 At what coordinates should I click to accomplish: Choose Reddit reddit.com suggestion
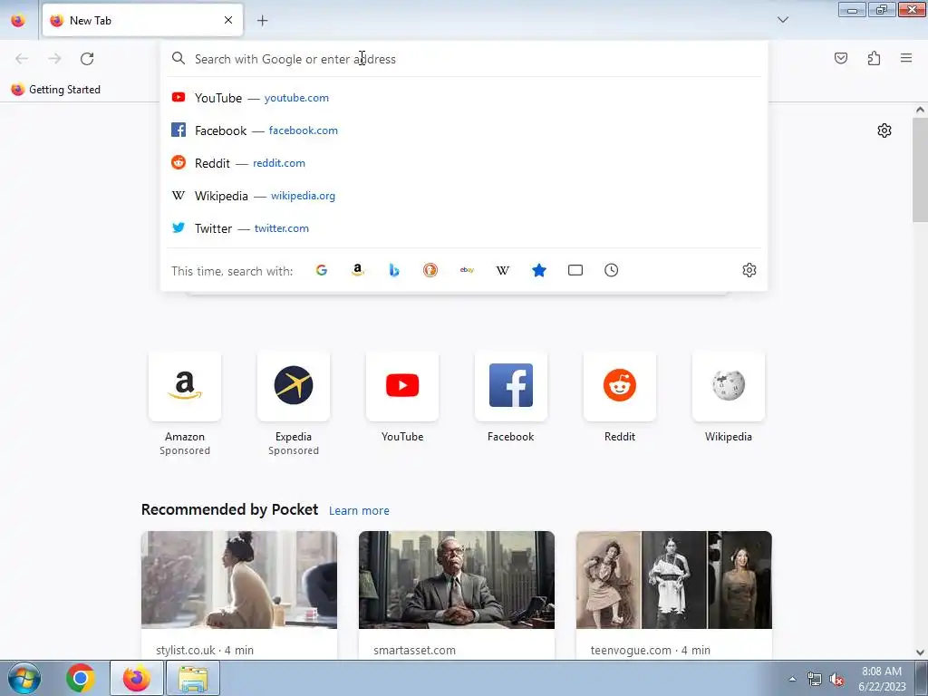[x=463, y=163]
